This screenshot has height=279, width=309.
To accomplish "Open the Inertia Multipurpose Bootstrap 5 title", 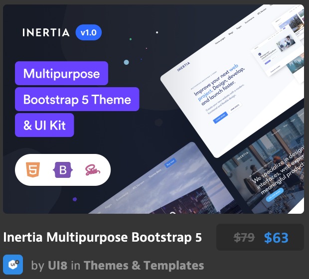I will [103, 238].
